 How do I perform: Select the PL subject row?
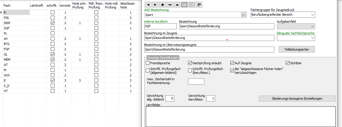point(16,33)
